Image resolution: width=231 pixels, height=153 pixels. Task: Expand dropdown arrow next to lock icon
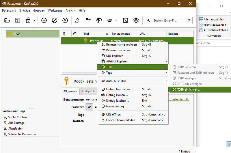tap(35, 20)
